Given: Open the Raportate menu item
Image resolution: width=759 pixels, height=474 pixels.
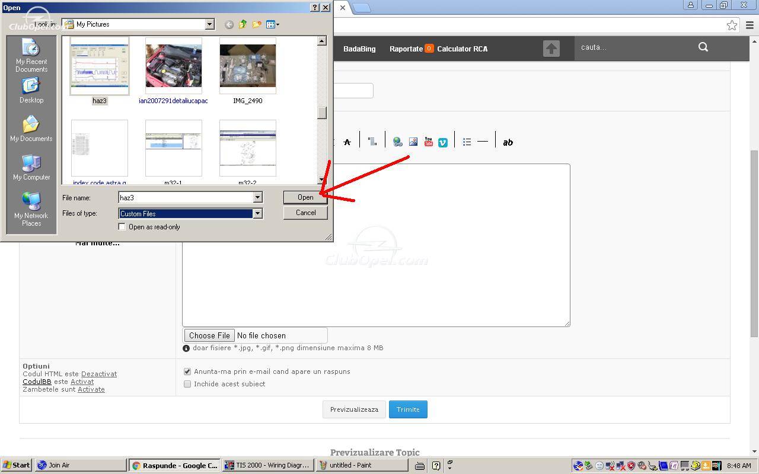Looking at the screenshot, I should pyautogui.click(x=406, y=49).
